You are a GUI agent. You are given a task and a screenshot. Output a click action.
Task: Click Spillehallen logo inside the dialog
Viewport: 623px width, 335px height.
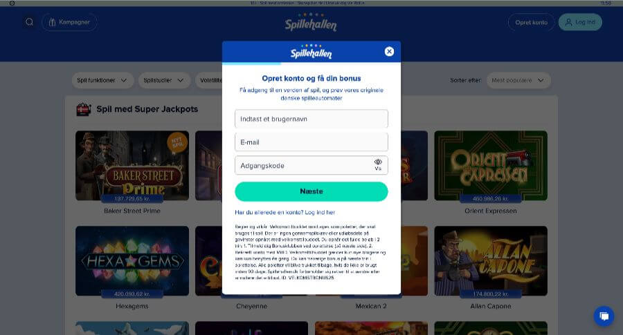311,52
